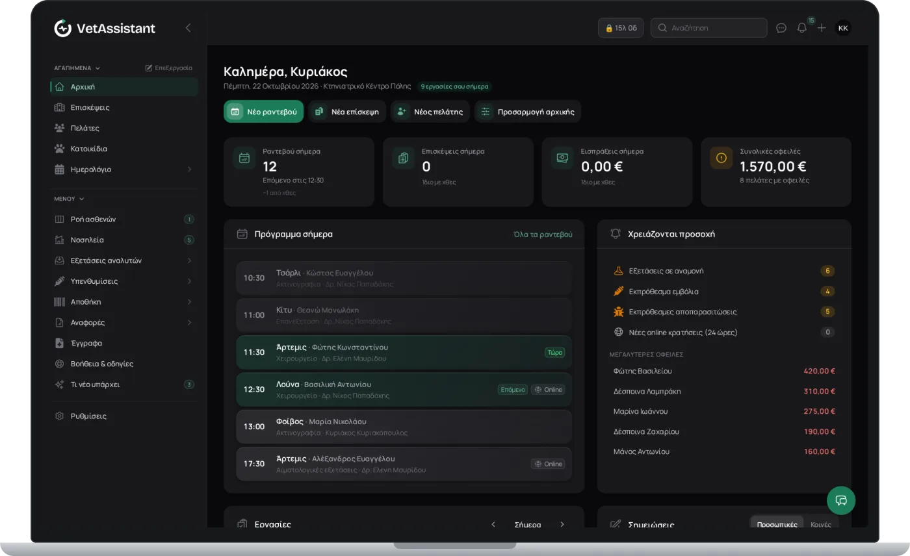Viewport: 910px width, 556px height.
Task: Open the chat bubble icon in header
Action: pyautogui.click(x=781, y=28)
